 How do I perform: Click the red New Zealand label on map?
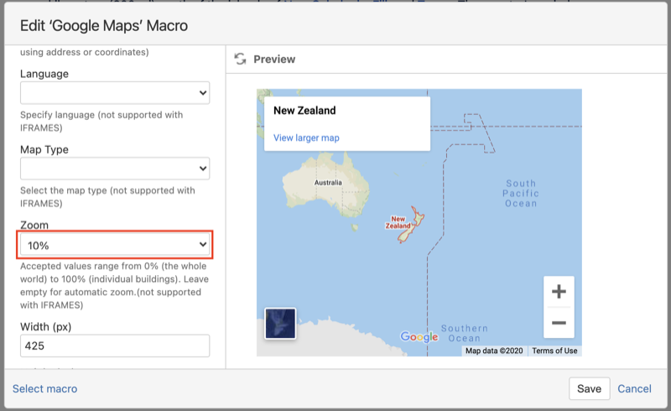click(x=398, y=222)
